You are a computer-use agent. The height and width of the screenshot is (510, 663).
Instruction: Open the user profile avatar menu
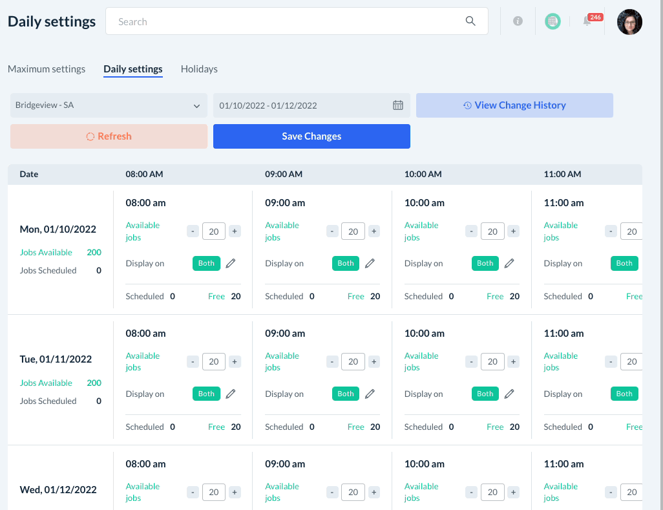(x=629, y=22)
